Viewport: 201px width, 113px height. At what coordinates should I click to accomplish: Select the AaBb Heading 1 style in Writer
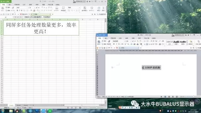point(176,42)
